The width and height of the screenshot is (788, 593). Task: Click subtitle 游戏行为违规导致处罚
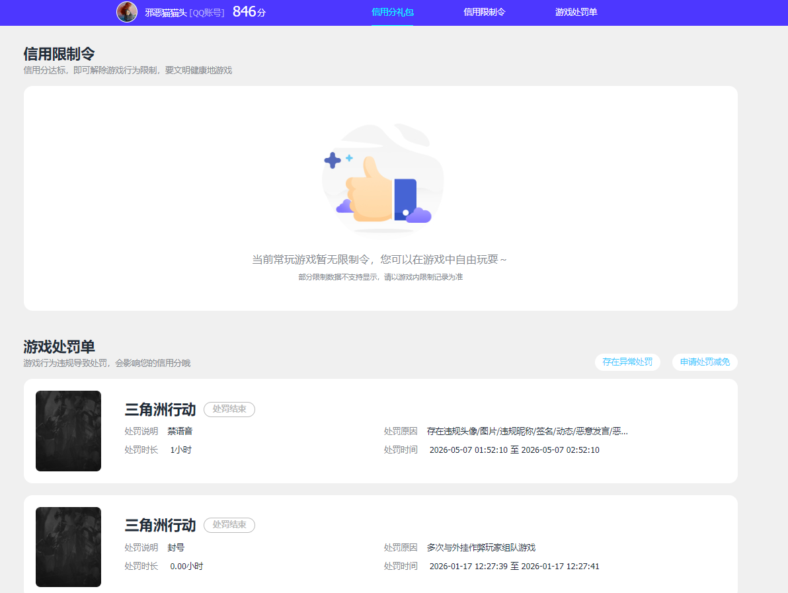tap(106, 363)
